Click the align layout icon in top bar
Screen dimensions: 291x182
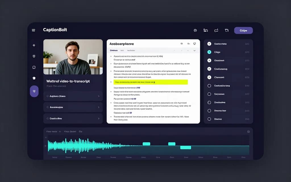point(206,30)
